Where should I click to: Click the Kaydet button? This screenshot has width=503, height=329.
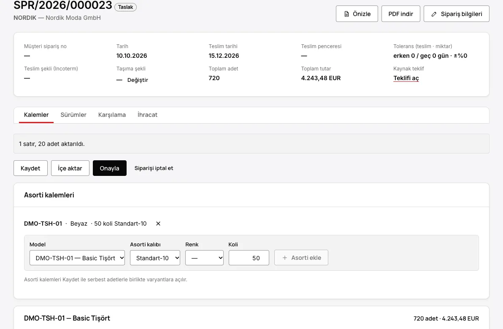(30, 168)
